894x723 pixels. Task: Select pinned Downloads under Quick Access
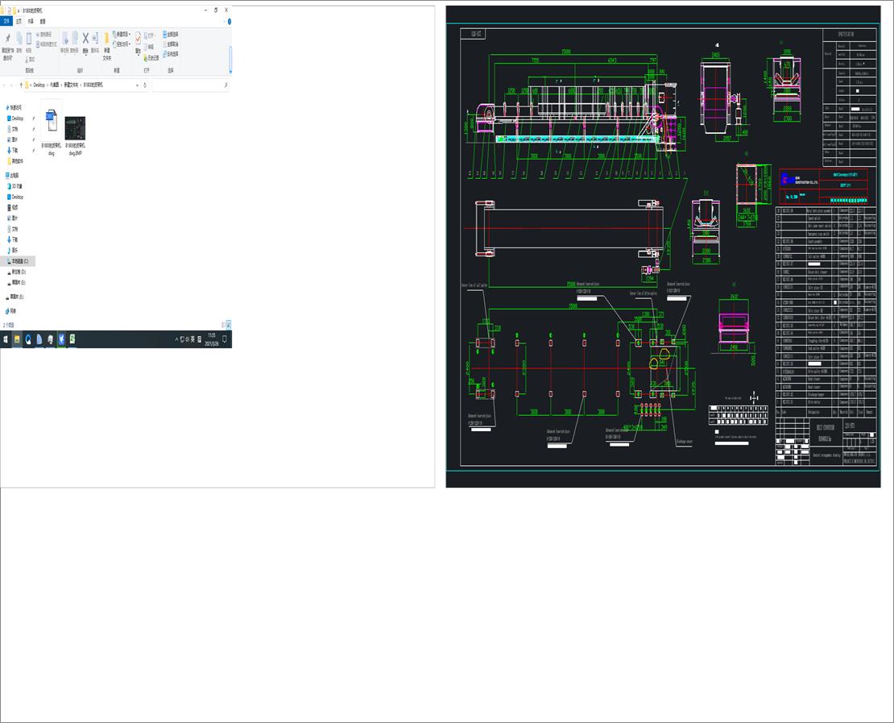(x=14, y=151)
